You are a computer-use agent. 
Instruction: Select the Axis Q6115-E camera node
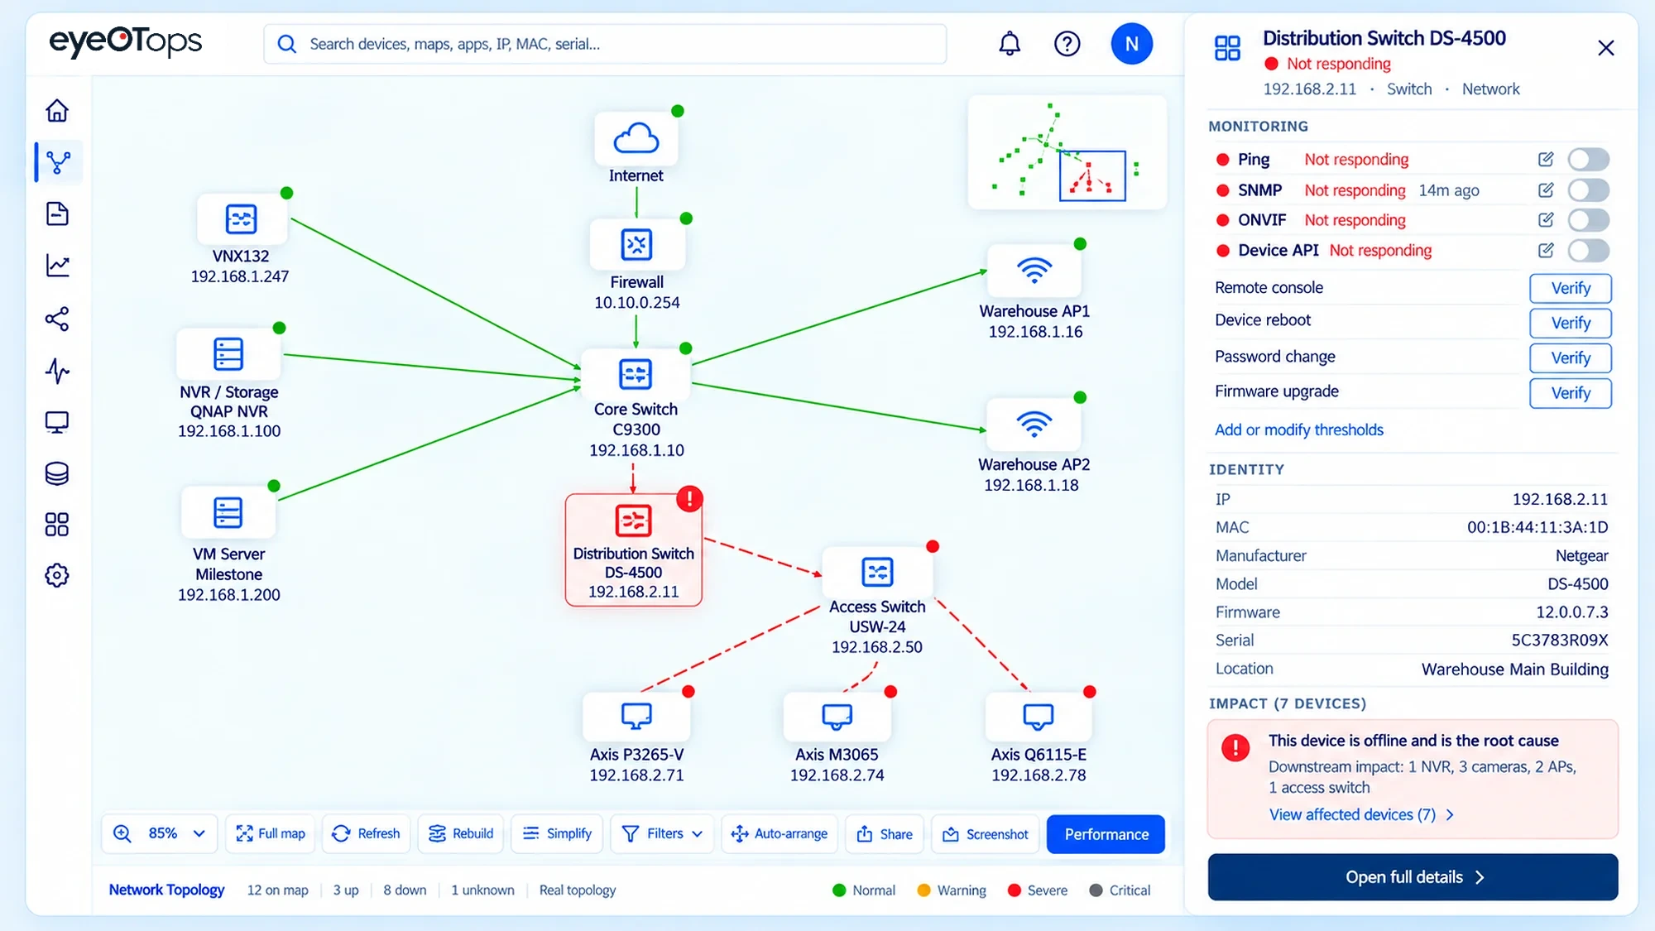click(x=1038, y=717)
